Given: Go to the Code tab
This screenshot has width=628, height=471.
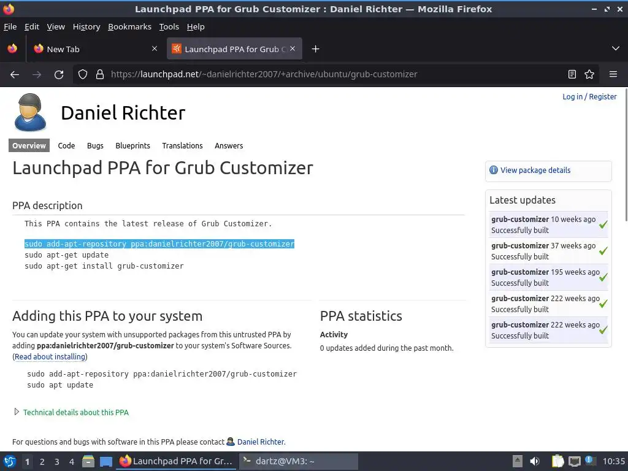Looking at the screenshot, I should [66, 145].
